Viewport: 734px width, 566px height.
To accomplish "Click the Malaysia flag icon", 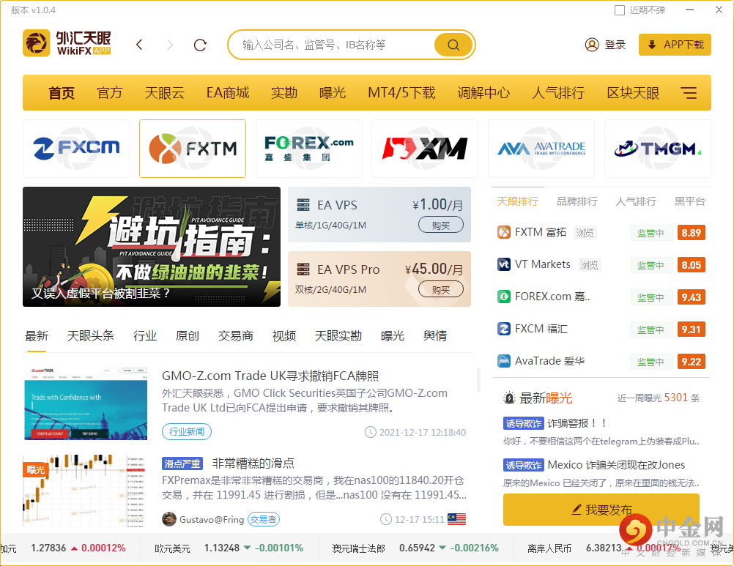I will (456, 519).
